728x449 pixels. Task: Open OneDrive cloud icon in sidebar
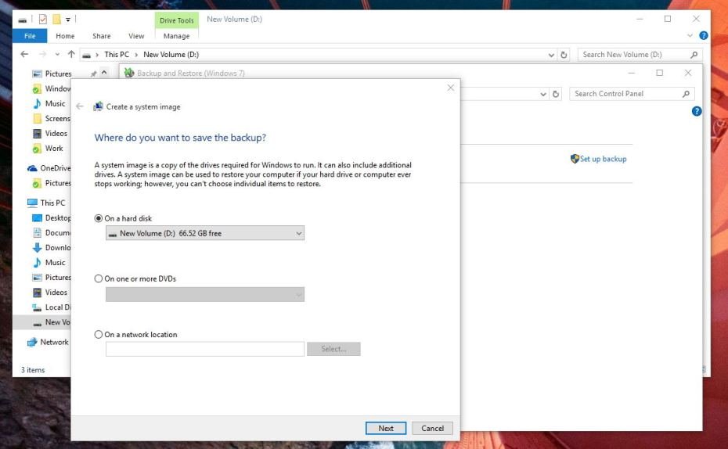click(32, 168)
